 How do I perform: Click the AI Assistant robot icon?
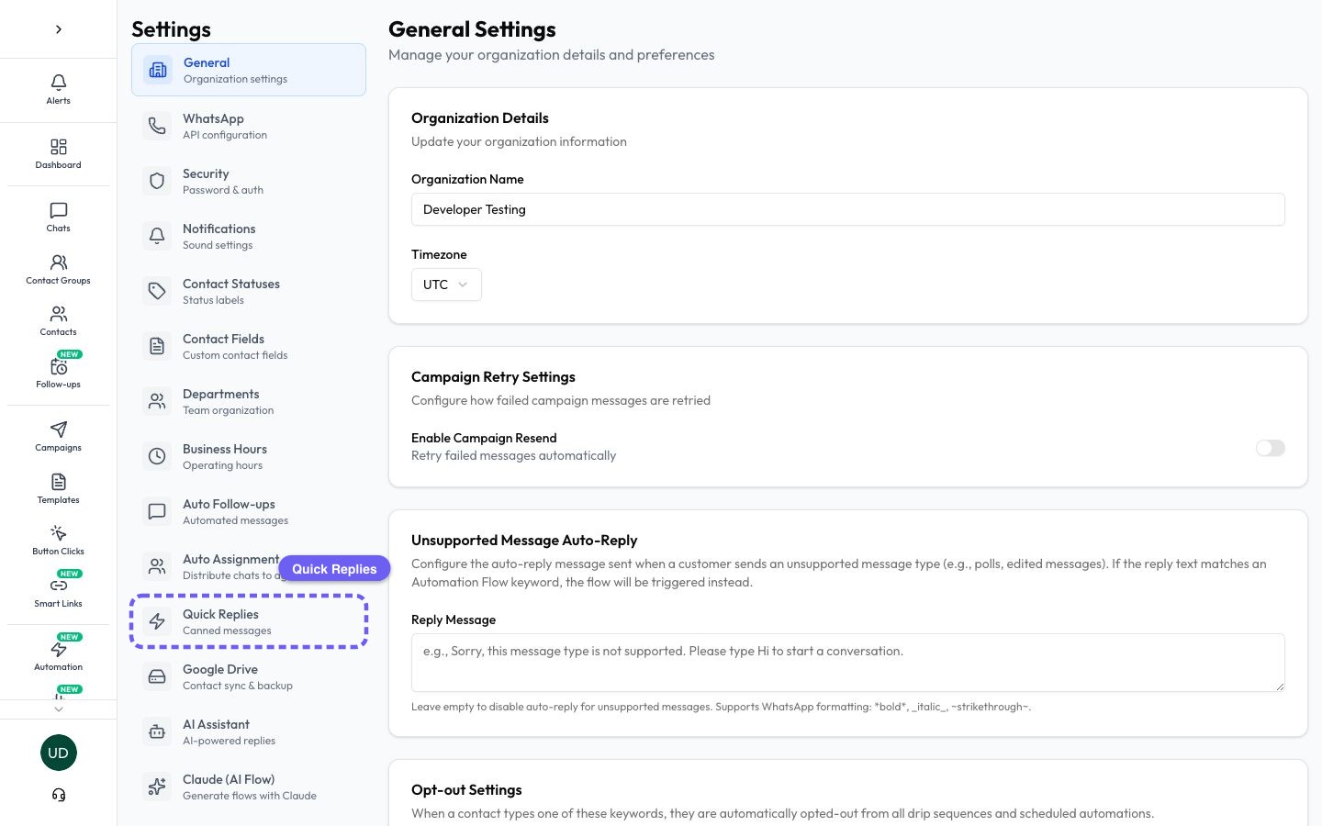[157, 731]
